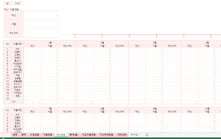The width and height of the screenshot is (221, 139).
Task: Click 1월 예산 cell in 식비 row
Action: [32, 49]
